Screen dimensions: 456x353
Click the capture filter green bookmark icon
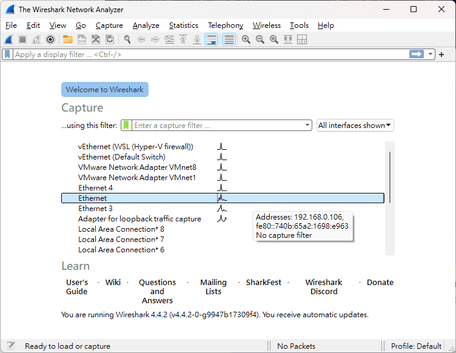pos(126,126)
